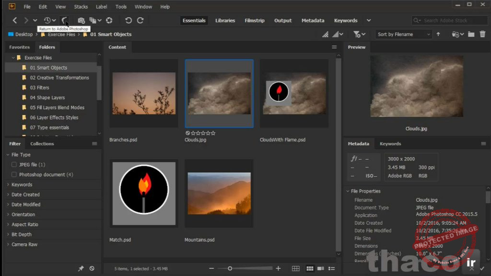
Task: Create a new folder with folder icon
Action: point(471,34)
